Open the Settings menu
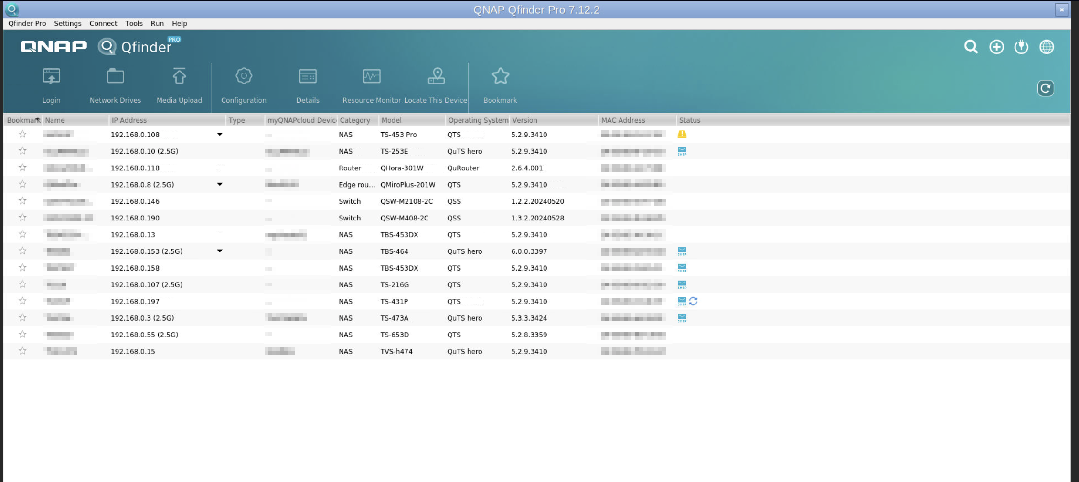The height and width of the screenshot is (482, 1079). pyautogui.click(x=68, y=23)
